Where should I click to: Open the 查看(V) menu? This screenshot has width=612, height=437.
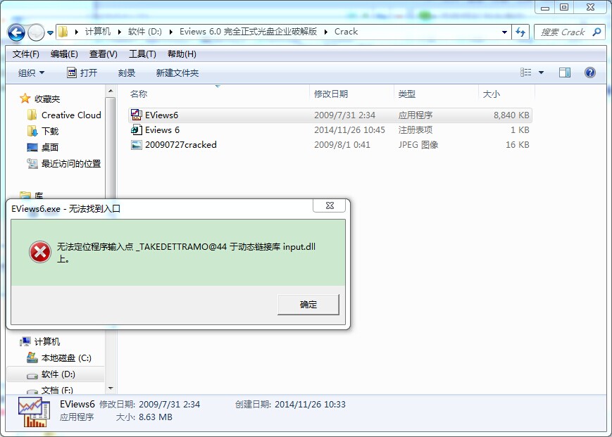(103, 53)
